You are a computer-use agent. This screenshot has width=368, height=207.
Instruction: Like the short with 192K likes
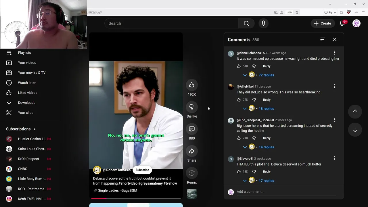pyautogui.click(x=192, y=85)
